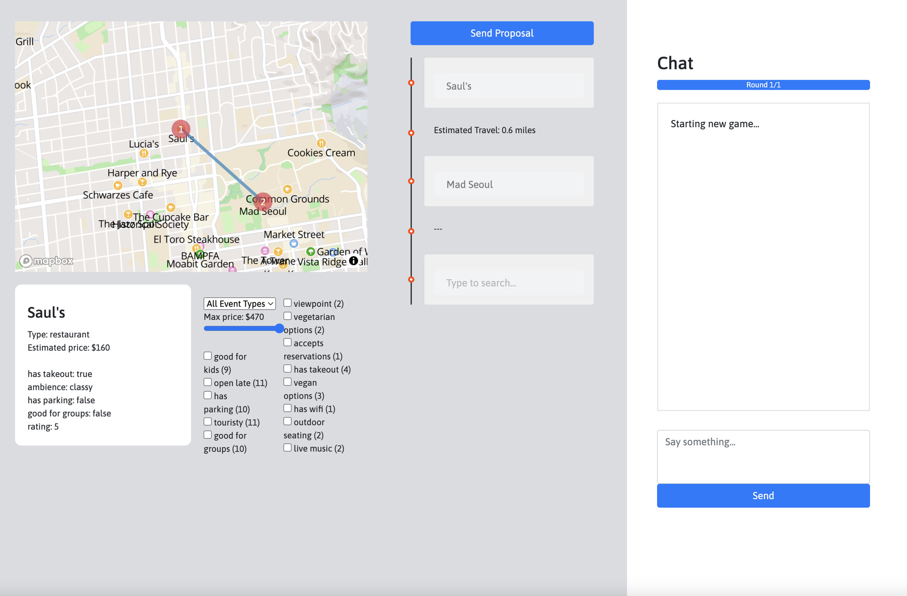Click Lucia's restaurant pin on the map
This screenshot has height=596, width=907.
(x=144, y=153)
